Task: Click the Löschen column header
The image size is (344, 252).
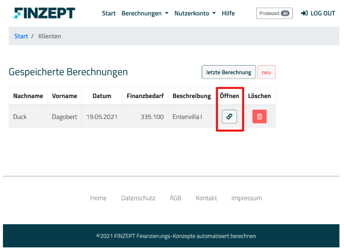Action: point(260,96)
